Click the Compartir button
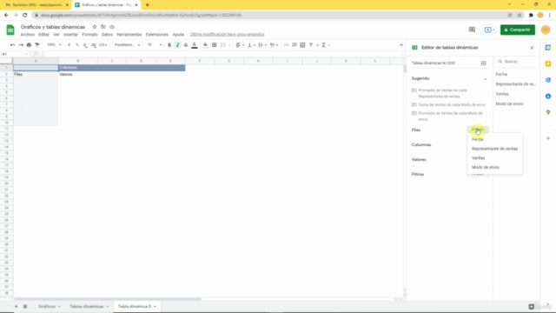The height and width of the screenshot is (313, 556). 518,30
